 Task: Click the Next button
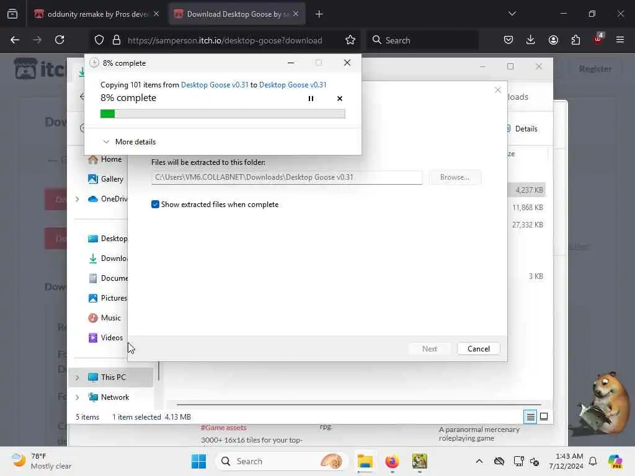tap(429, 348)
